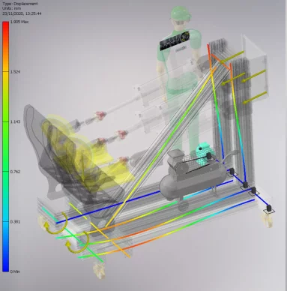The image size is (287, 291).
Task: Pick the upper yellow curved moment arrow
Action: (x=56, y=223)
